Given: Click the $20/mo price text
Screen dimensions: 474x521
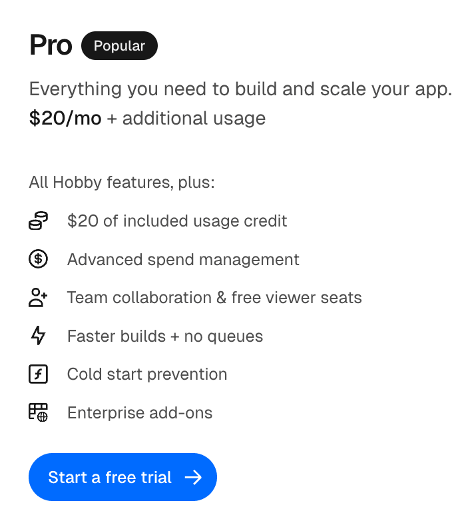Looking at the screenshot, I should coord(65,119).
